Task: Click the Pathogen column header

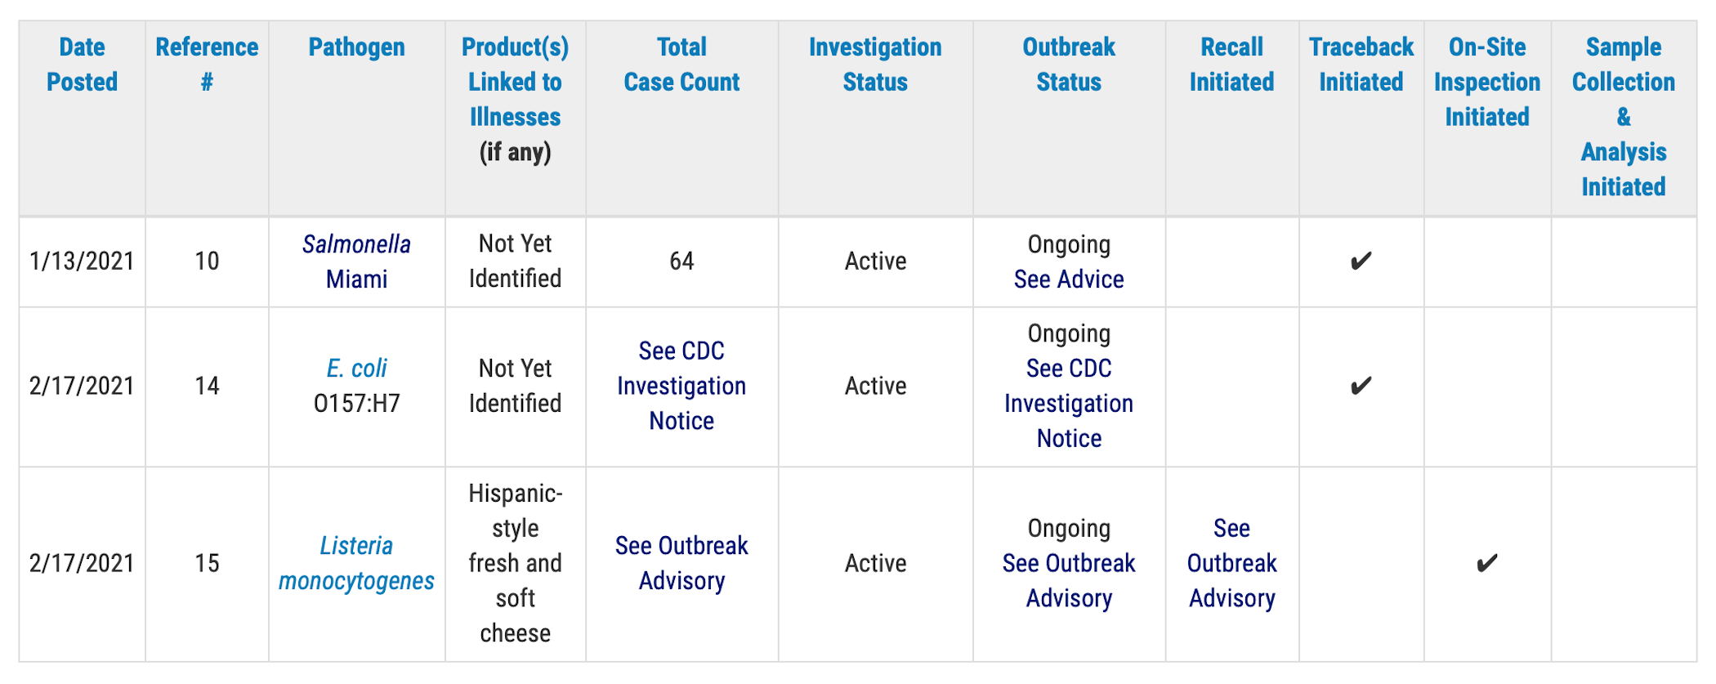Action: click(356, 47)
